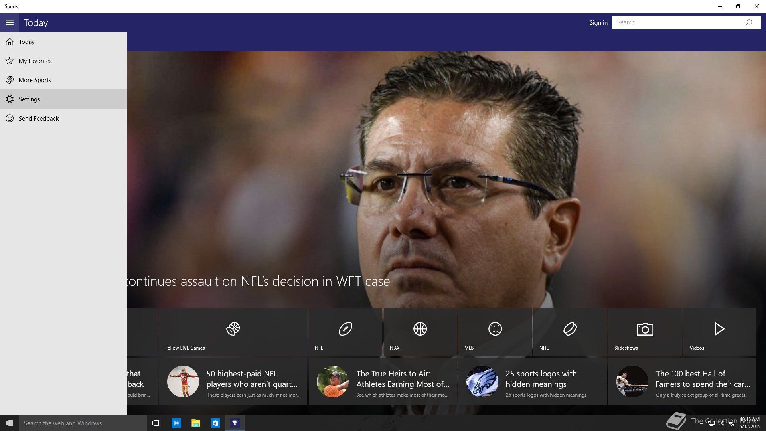The width and height of the screenshot is (766, 431).
Task: Click the play icon above Videos
Action: [719, 329]
